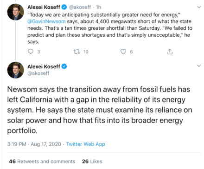Open the @GavinNewsom mention link
The height and width of the screenshot is (169, 204).
pos(46,21)
